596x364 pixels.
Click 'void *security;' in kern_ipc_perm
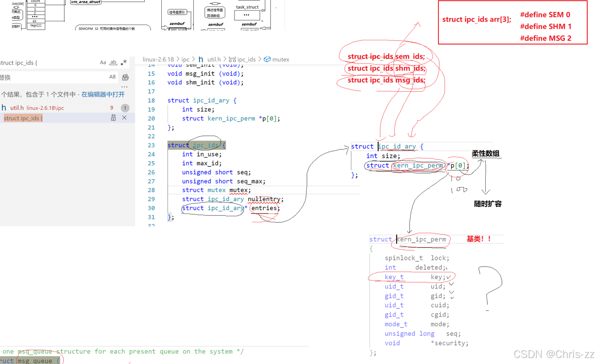click(426, 343)
